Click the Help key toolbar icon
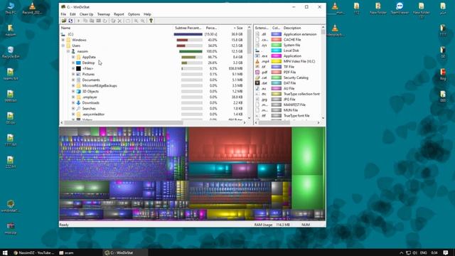Screen dimensions: 455x256 click(x=151, y=21)
